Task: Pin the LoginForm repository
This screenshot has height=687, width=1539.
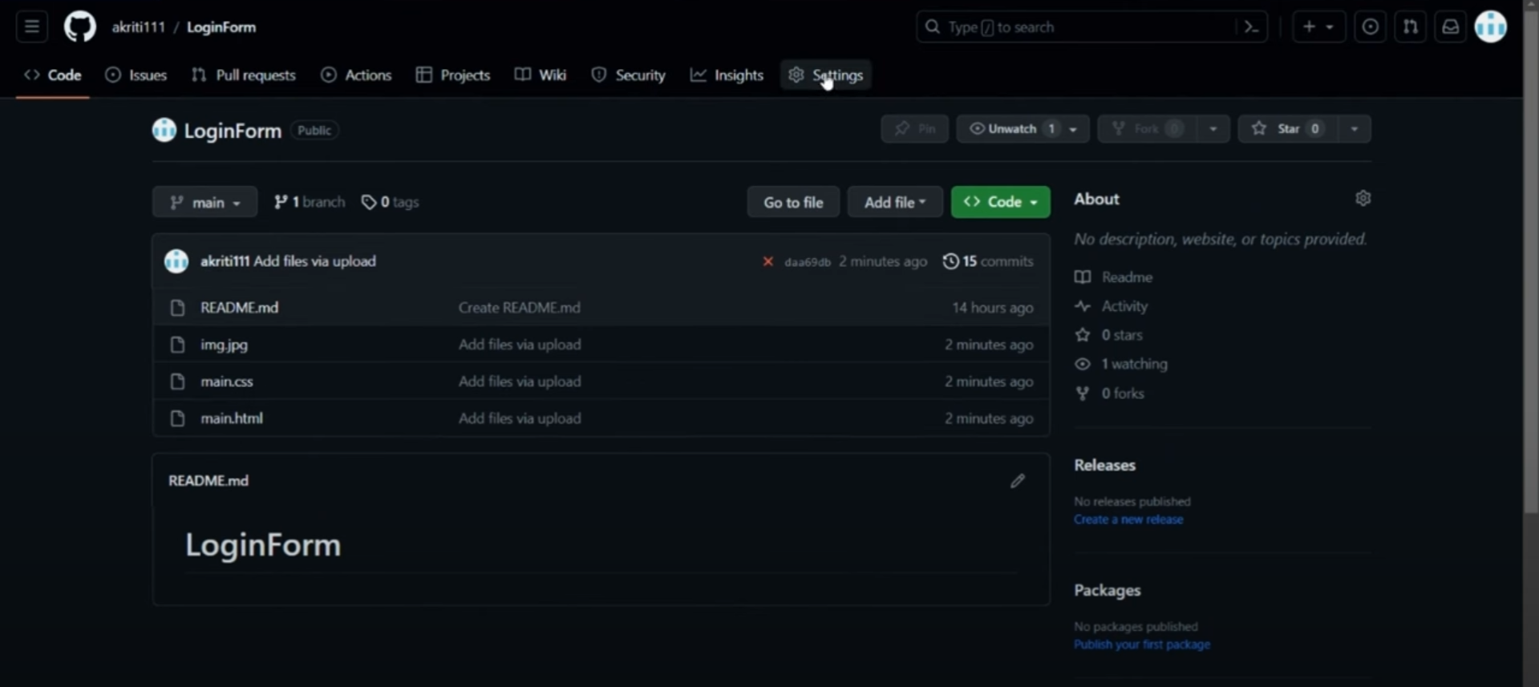Action: coord(914,129)
